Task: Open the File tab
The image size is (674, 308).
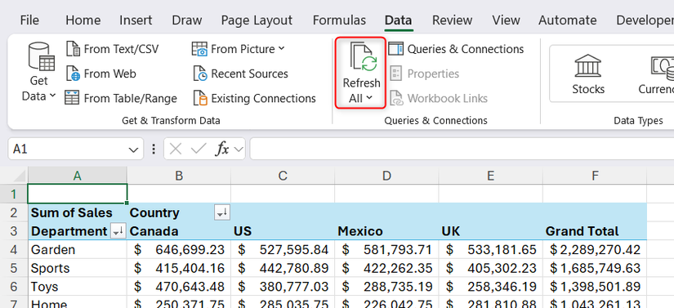Action: point(29,20)
